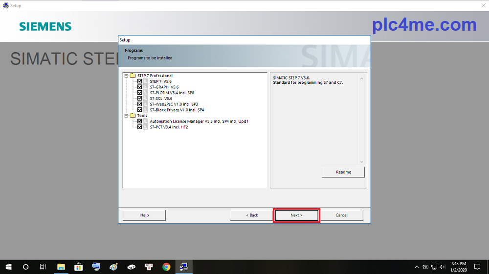Launch Microsoft Store from the taskbar

pyautogui.click(x=78, y=267)
